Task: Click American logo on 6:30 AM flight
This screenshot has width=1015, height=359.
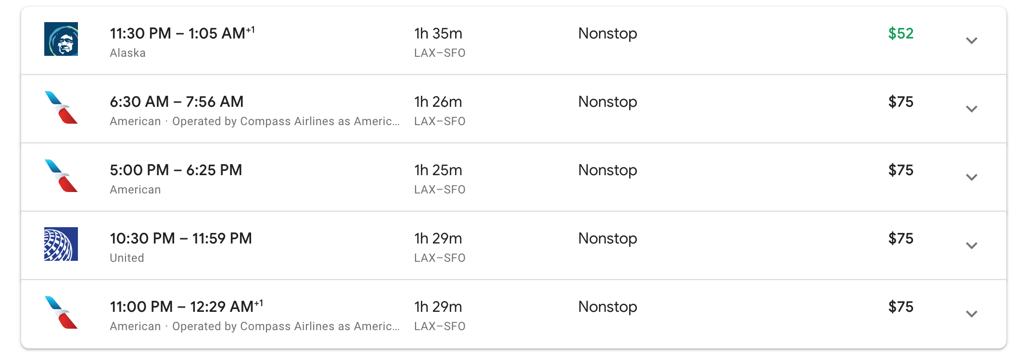Action: [x=61, y=107]
